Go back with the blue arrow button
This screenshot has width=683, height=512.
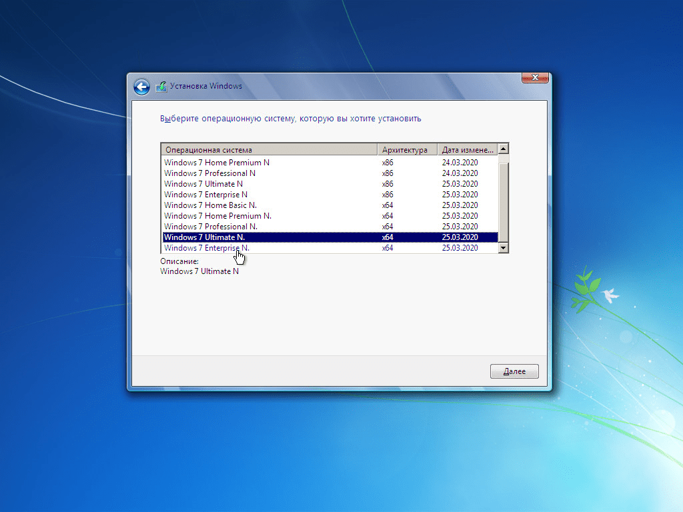click(141, 87)
